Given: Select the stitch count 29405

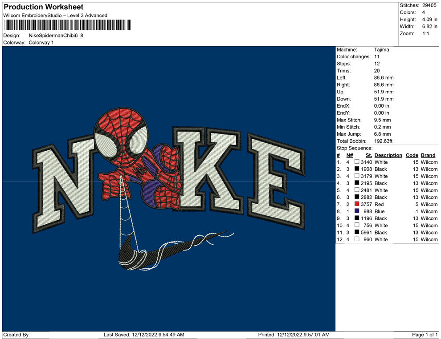Looking at the screenshot, I should point(429,5).
